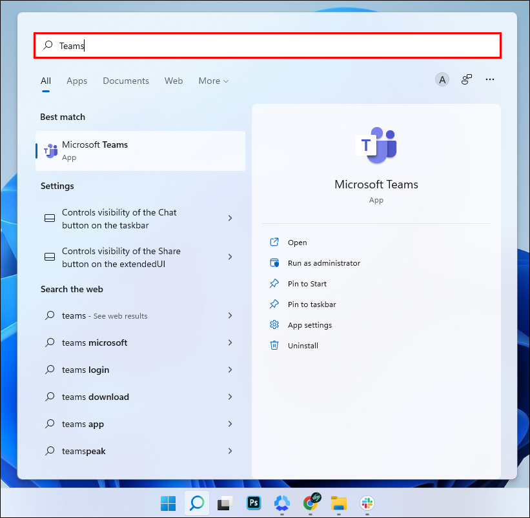This screenshot has height=518, width=530.
Task: Click the Teams search input field
Action: click(x=267, y=46)
